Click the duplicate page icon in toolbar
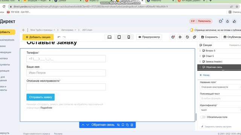 (194, 37)
